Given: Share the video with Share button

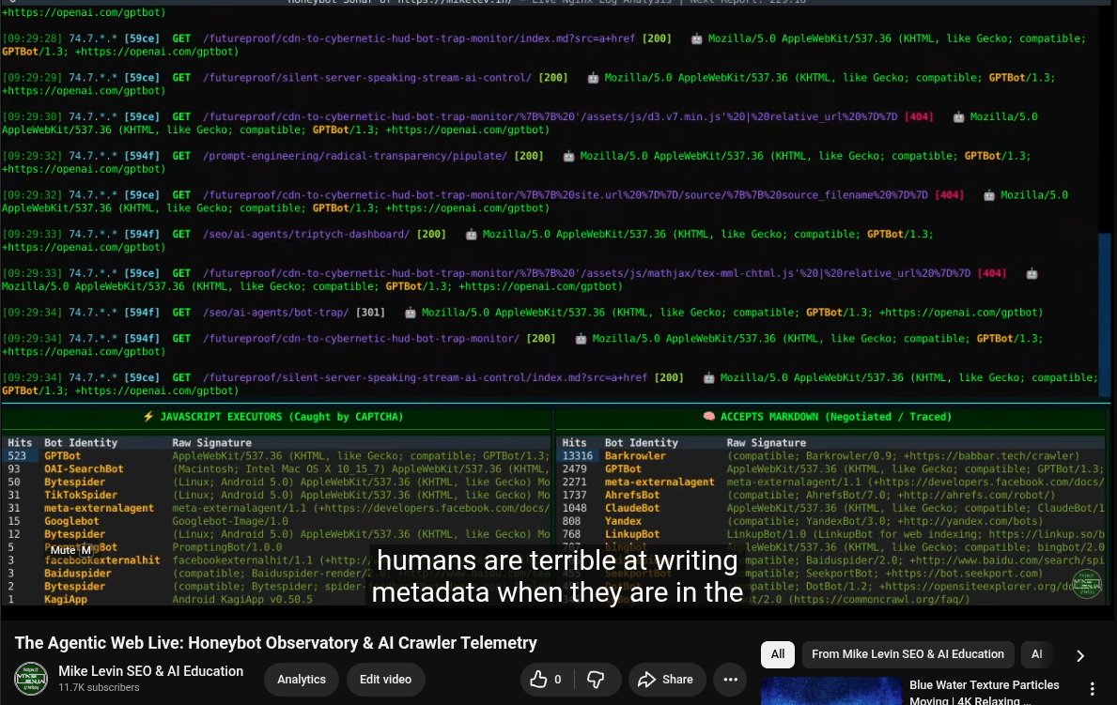Looking at the screenshot, I should click(x=666, y=680).
